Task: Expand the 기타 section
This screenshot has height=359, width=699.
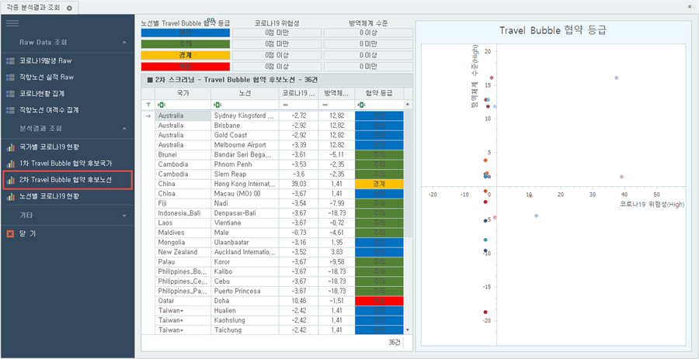Action: pos(124,216)
